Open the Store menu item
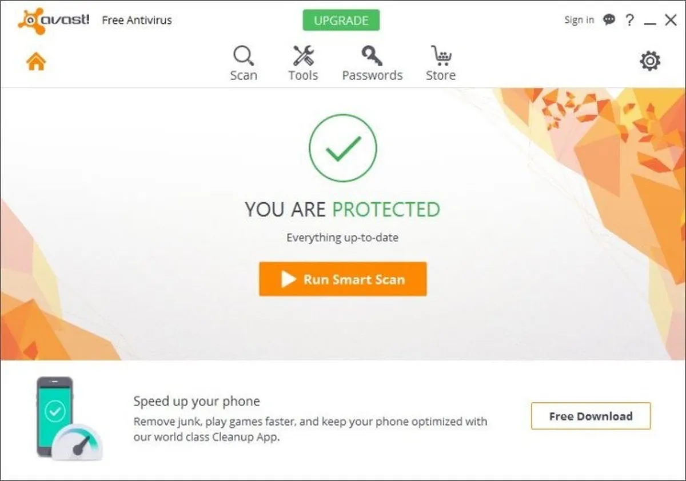This screenshot has width=686, height=481. pos(440,63)
